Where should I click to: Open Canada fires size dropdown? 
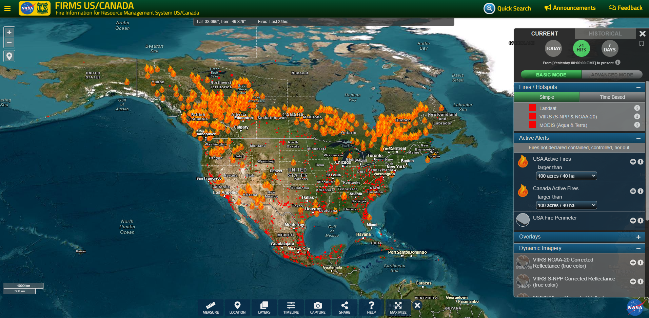coord(566,205)
